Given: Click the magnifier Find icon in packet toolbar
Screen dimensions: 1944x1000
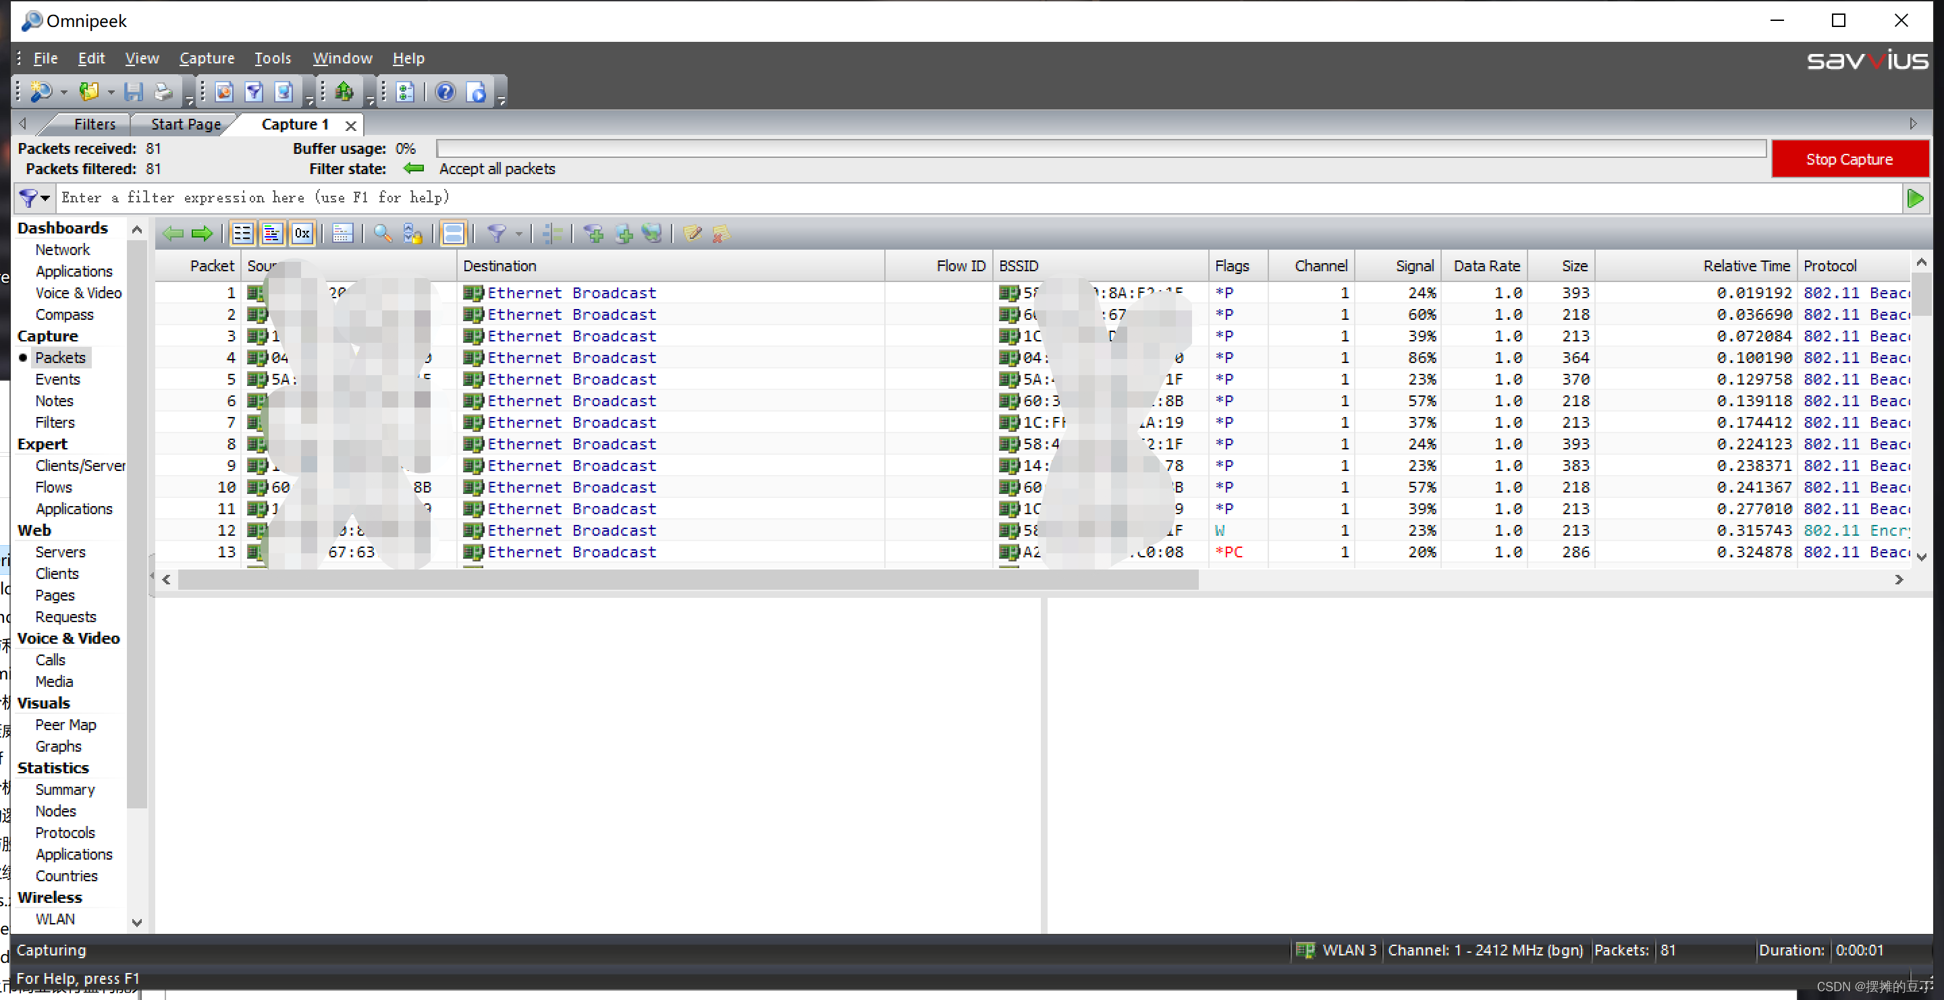Looking at the screenshot, I should click(383, 233).
